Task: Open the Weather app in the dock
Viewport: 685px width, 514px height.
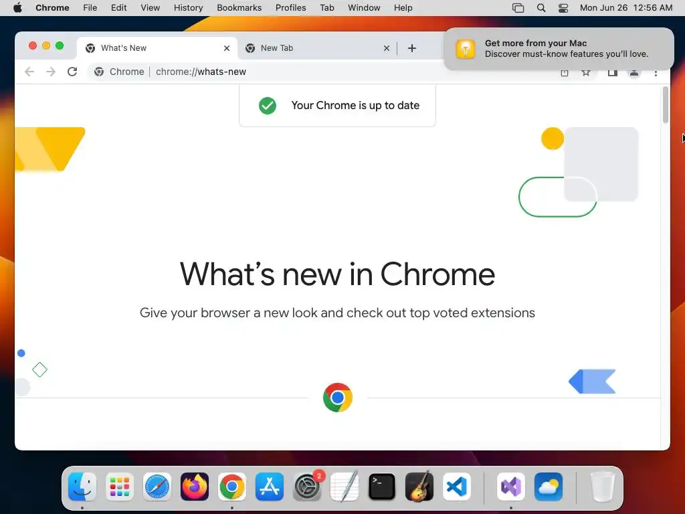Action: (x=549, y=487)
